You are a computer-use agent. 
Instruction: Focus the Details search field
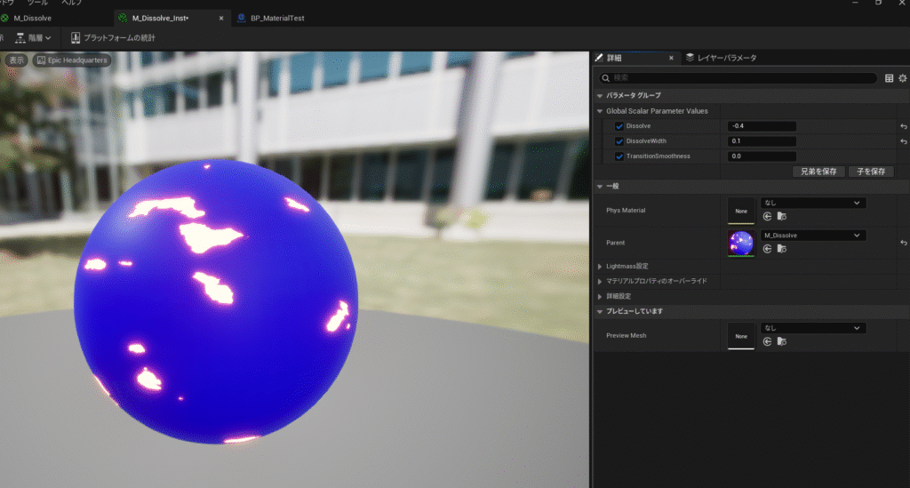tap(738, 77)
